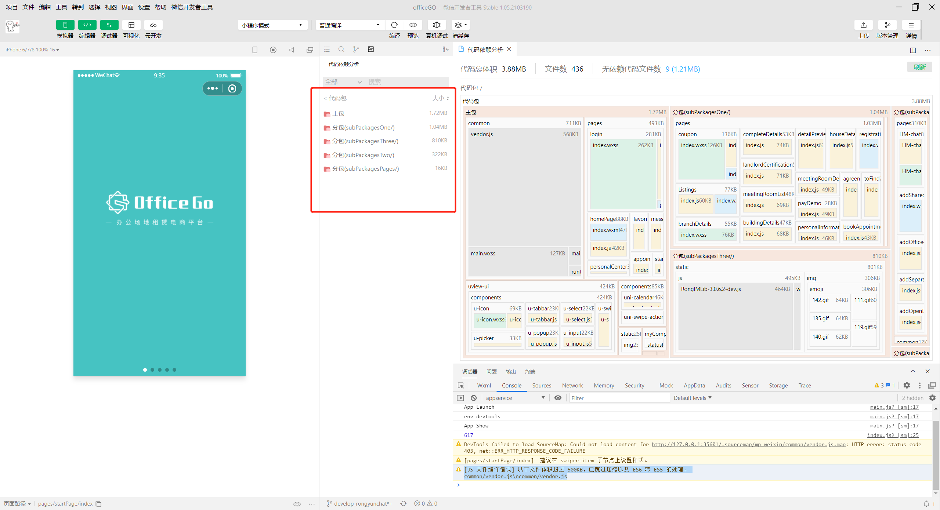This screenshot has height=510, width=940.
Task: Select the 主包 folder in package list
Action: [x=338, y=113]
